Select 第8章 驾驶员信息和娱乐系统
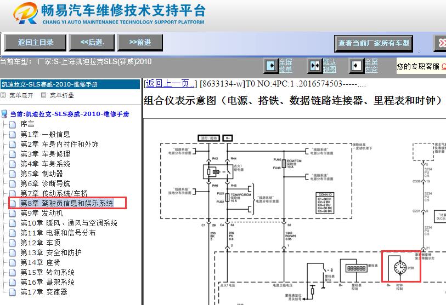 (67, 203)
